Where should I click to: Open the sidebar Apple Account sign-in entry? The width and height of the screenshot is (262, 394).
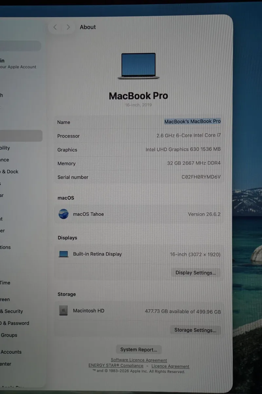[x=18, y=64]
